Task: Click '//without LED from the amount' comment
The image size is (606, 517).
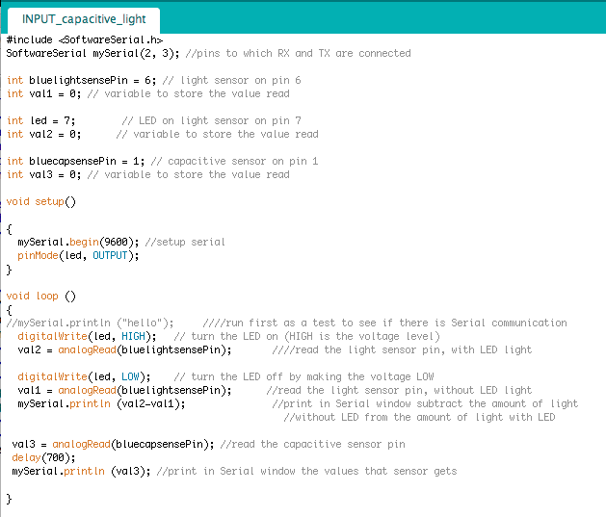Action: (419, 418)
